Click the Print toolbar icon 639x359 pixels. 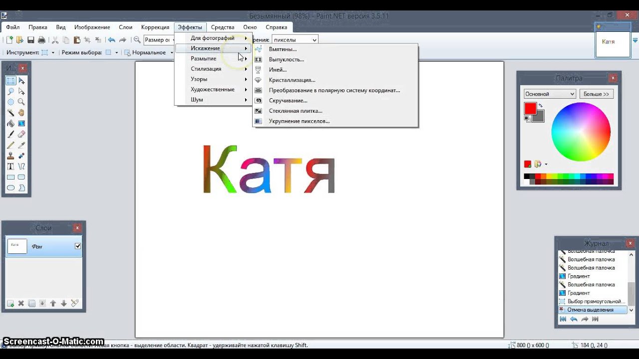(41, 40)
